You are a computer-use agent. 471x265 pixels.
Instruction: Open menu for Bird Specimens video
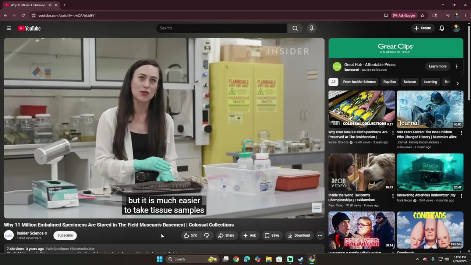pos(393,132)
